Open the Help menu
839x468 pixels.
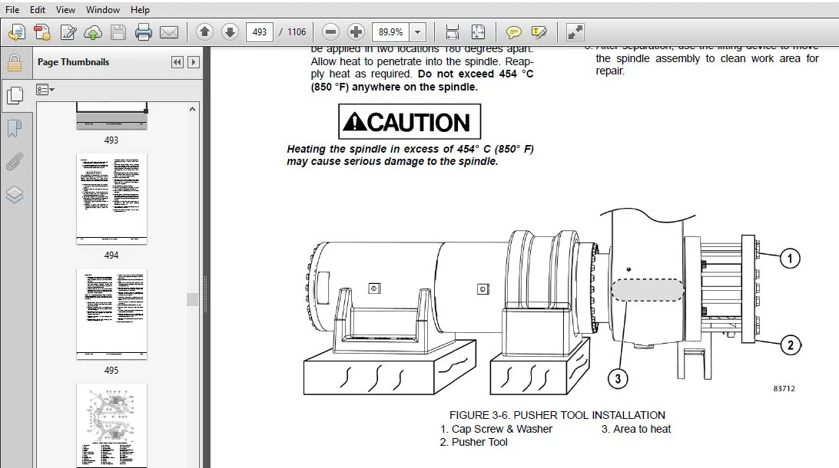pyautogui.click(x=140, y=10)
